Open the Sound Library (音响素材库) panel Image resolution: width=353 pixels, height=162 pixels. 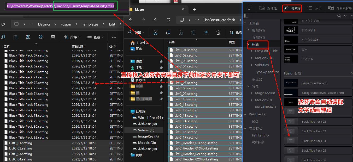tap(340, 8)
